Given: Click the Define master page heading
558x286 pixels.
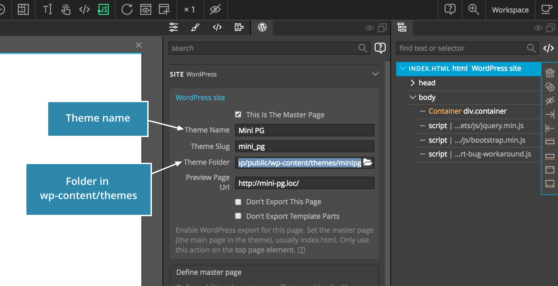Looking at the screenshot, I should tap(209, 272).
